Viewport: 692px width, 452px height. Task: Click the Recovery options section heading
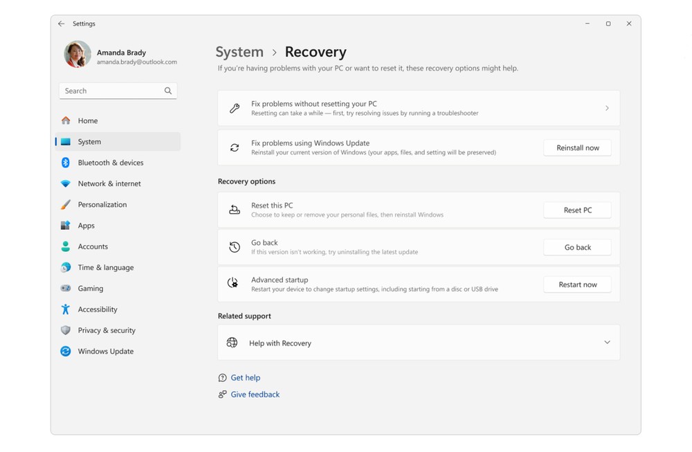[x=247, y=181]
